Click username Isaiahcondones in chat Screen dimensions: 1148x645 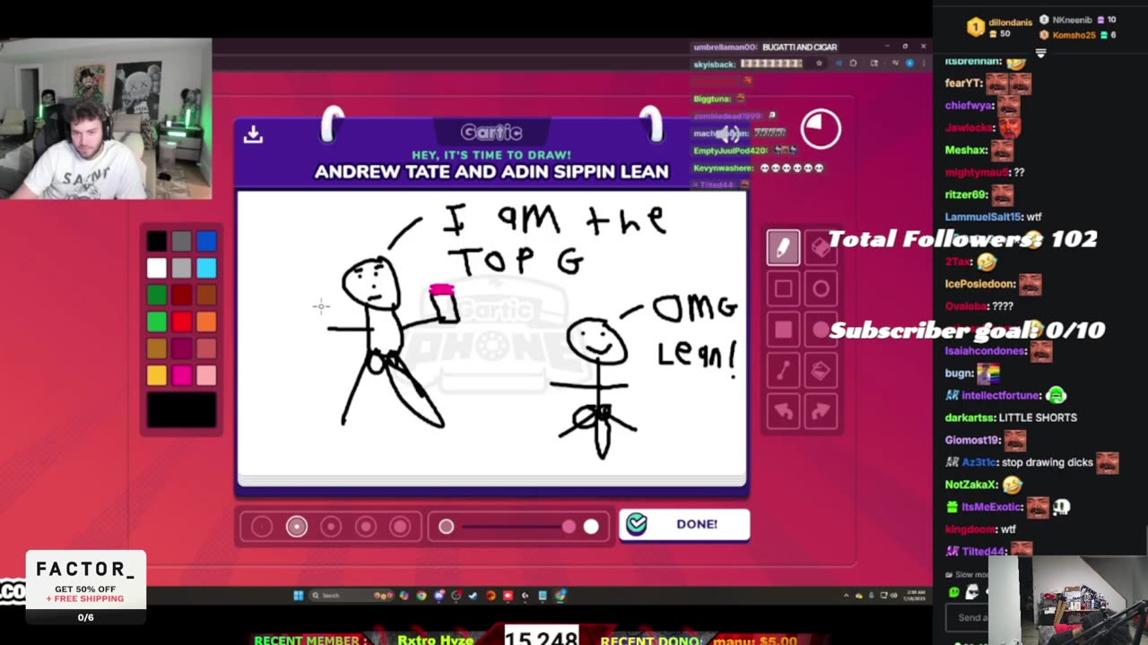point(987,351)
